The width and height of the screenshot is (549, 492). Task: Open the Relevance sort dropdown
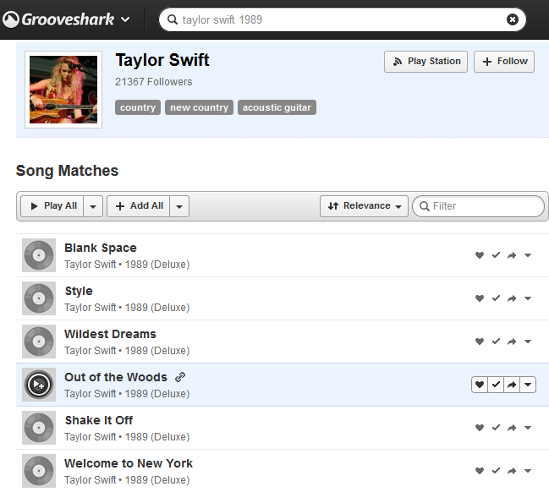pyautogui.click(x=364, y=206)
